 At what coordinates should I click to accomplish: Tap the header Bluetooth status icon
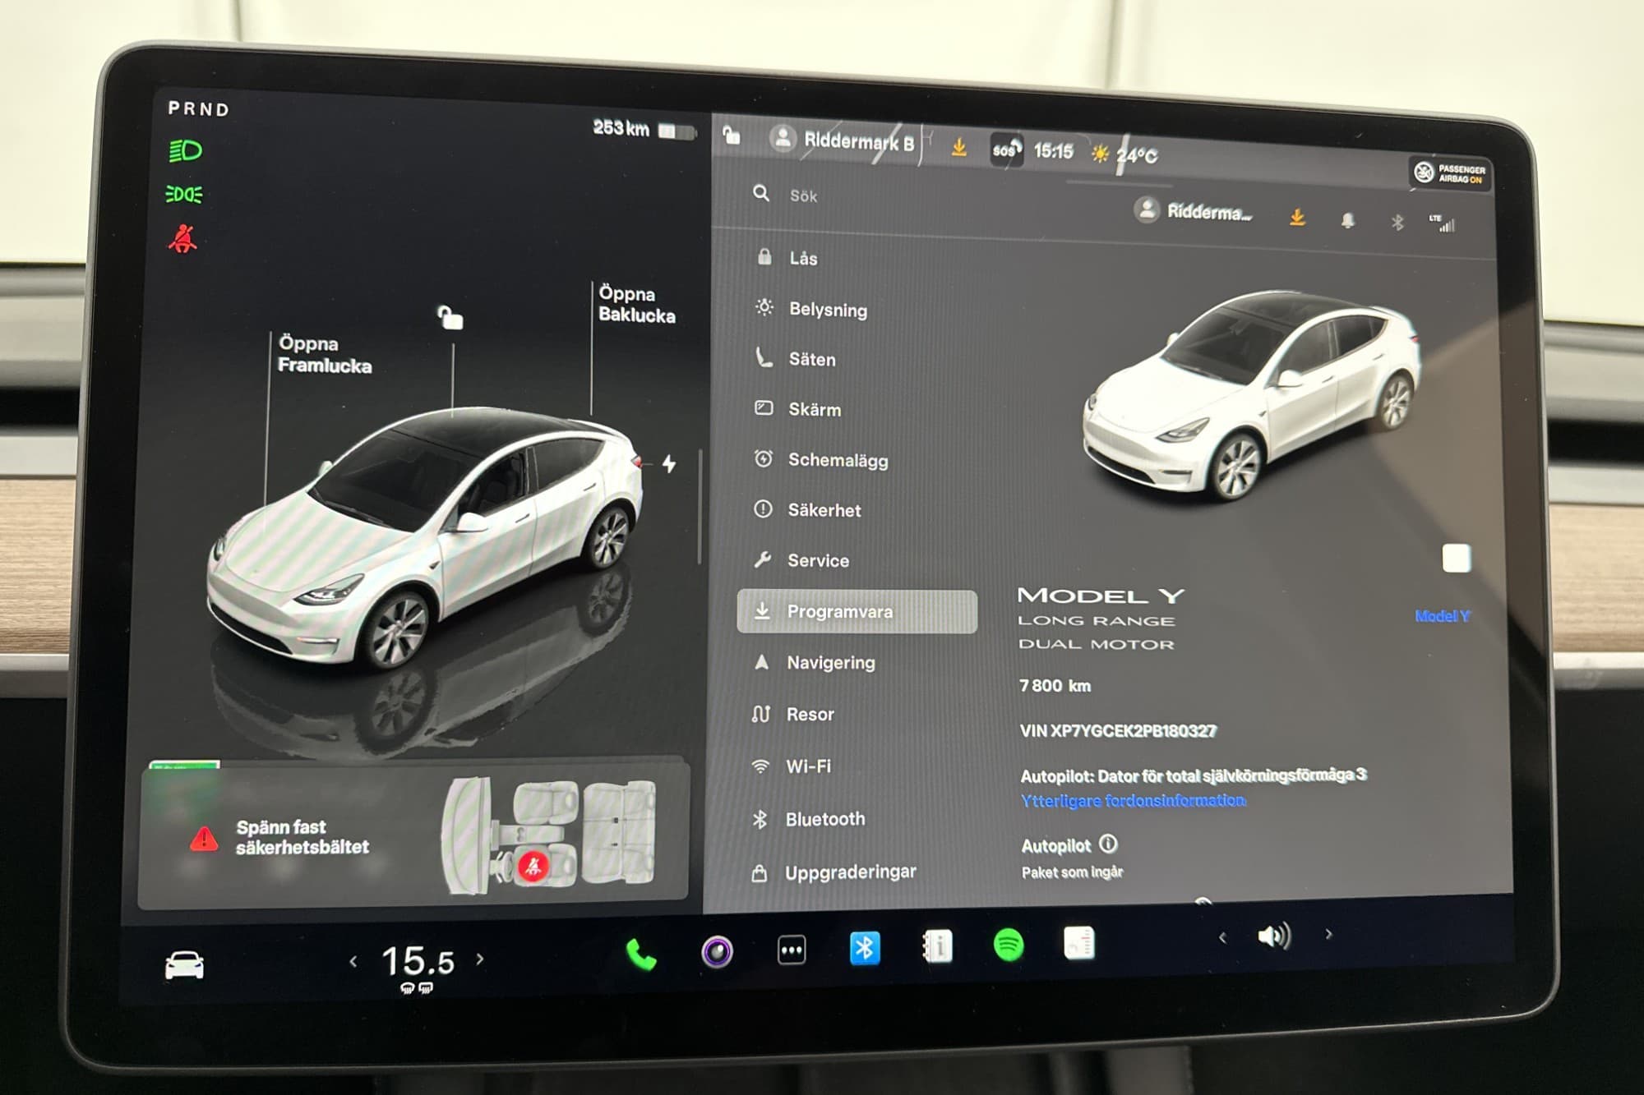pos(1397,221)
